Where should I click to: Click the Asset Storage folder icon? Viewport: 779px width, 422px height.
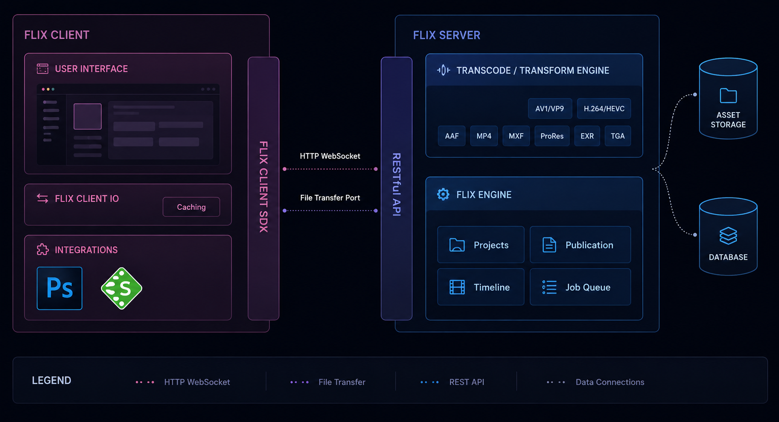728,96
